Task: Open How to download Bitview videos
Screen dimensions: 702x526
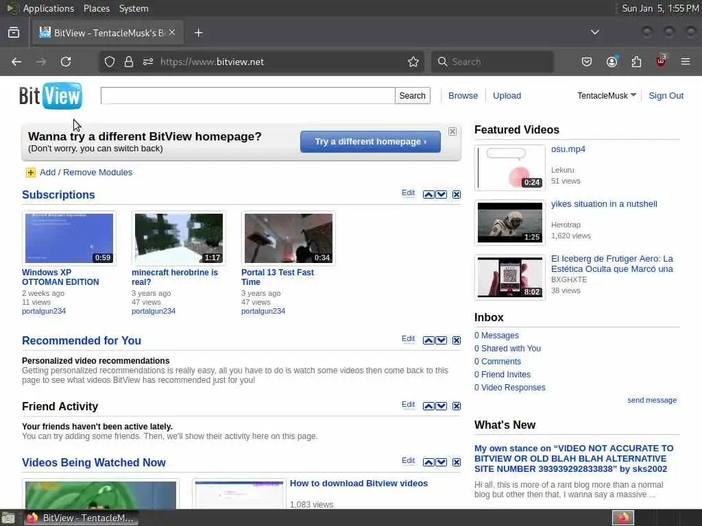Action: [x=359, y=484]
